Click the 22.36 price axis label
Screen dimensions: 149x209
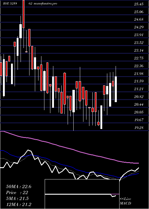[x=139, y=66]
